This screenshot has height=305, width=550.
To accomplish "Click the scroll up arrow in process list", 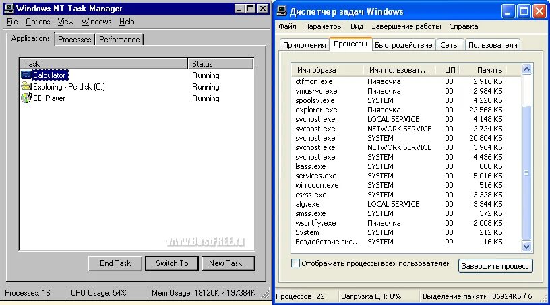I will click(x=526, y=69).
